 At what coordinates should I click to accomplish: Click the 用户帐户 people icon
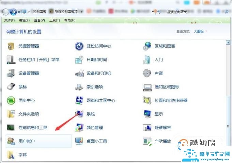coord(11,141)
